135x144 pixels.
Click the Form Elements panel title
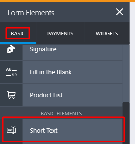tap(31, 13)
